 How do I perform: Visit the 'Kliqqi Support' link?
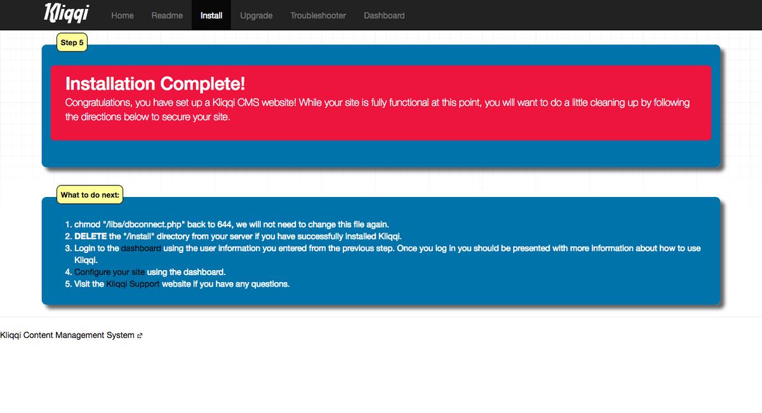pyautogui.click(x=133, y=284)
